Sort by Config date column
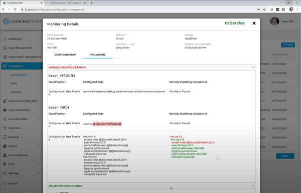The image size is (301, 193). (280, 54)
